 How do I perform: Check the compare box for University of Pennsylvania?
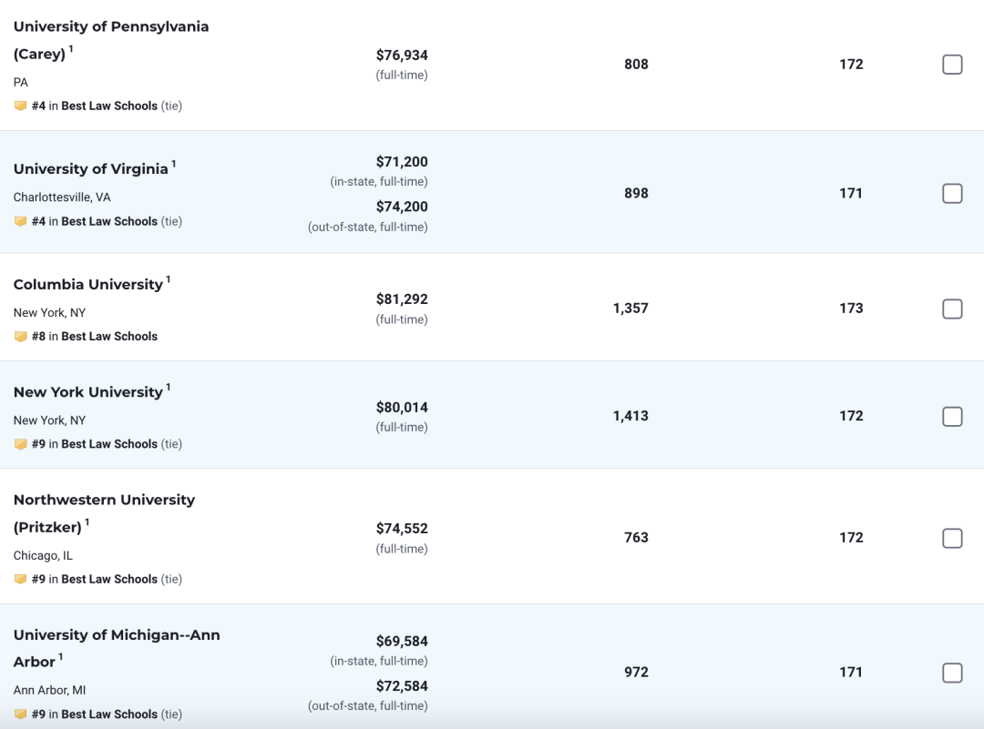(x=952, y=65)
